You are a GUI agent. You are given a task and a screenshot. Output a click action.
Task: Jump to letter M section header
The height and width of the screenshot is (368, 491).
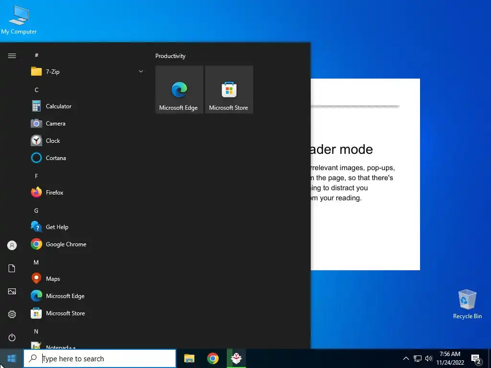pyautogui.click(x=36, y=262)
